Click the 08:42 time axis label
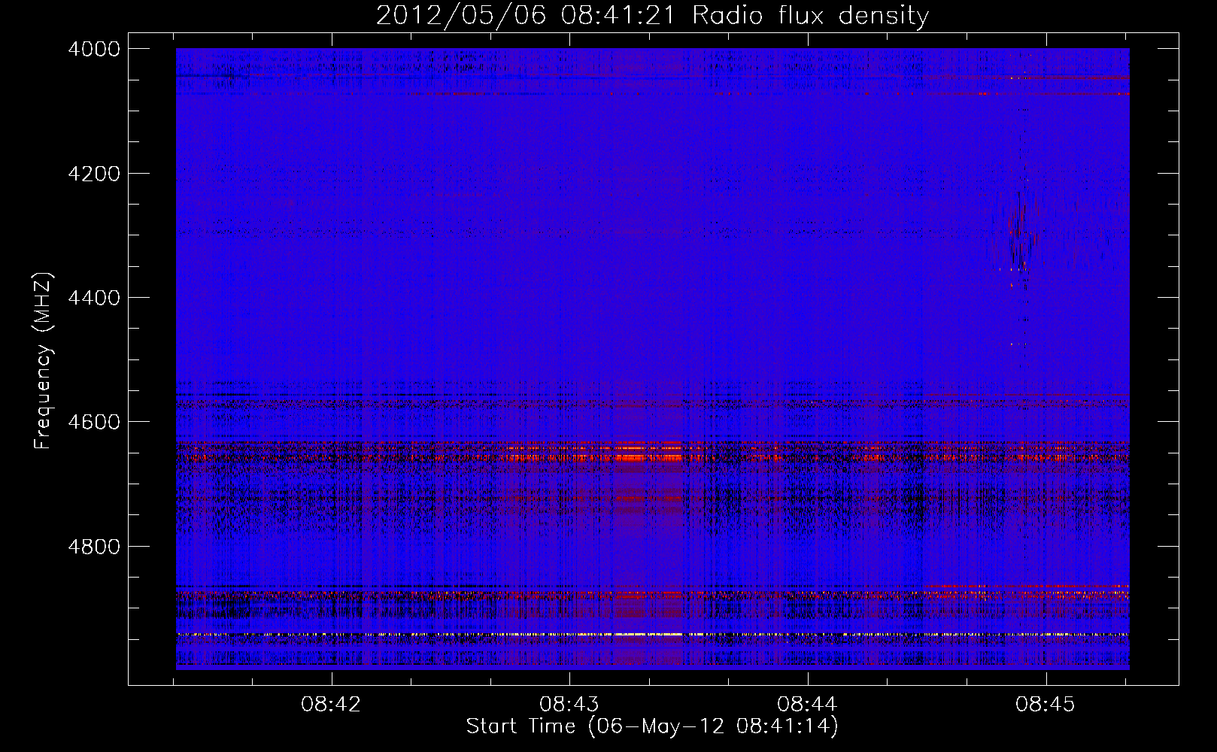1217x752 pixels. click(331, 704)
